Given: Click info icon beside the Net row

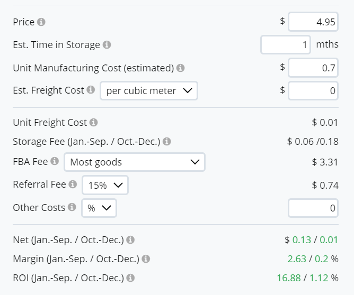Looking at the screenshot, I should coord(130,240).
